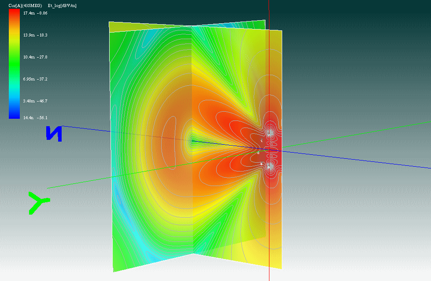The height and width of the screenshot is (281, 431).
Task: Pick the upper small wire segment marker
Action: [x=262, y=140]
